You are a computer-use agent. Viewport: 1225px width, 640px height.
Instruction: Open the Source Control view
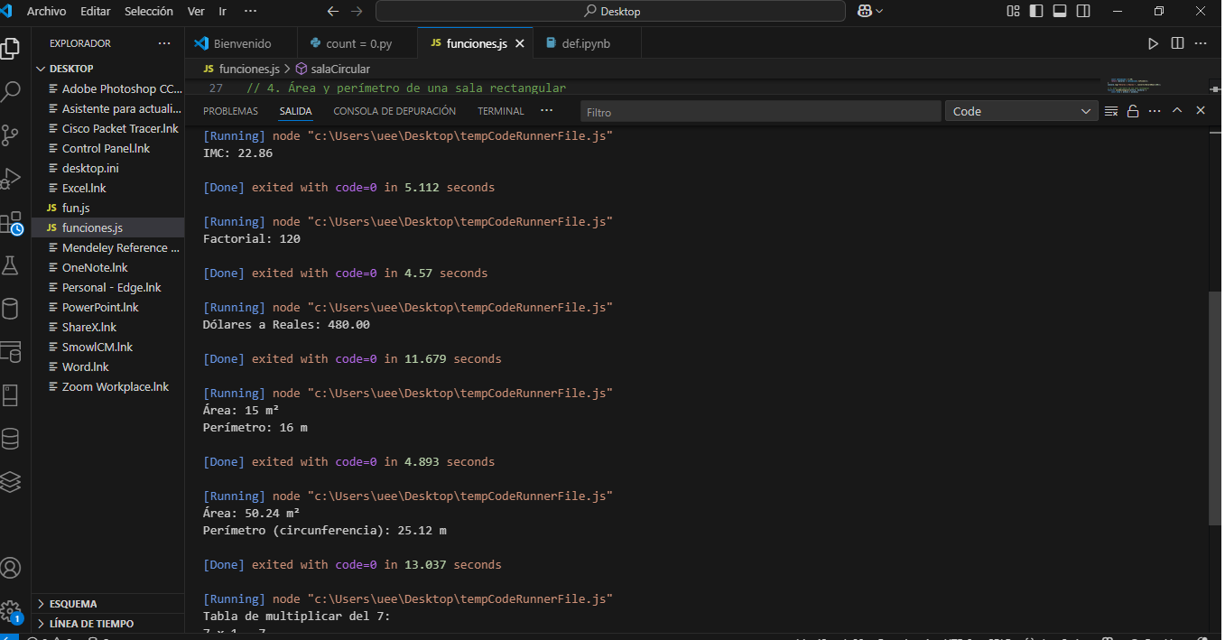pos(10,135)
